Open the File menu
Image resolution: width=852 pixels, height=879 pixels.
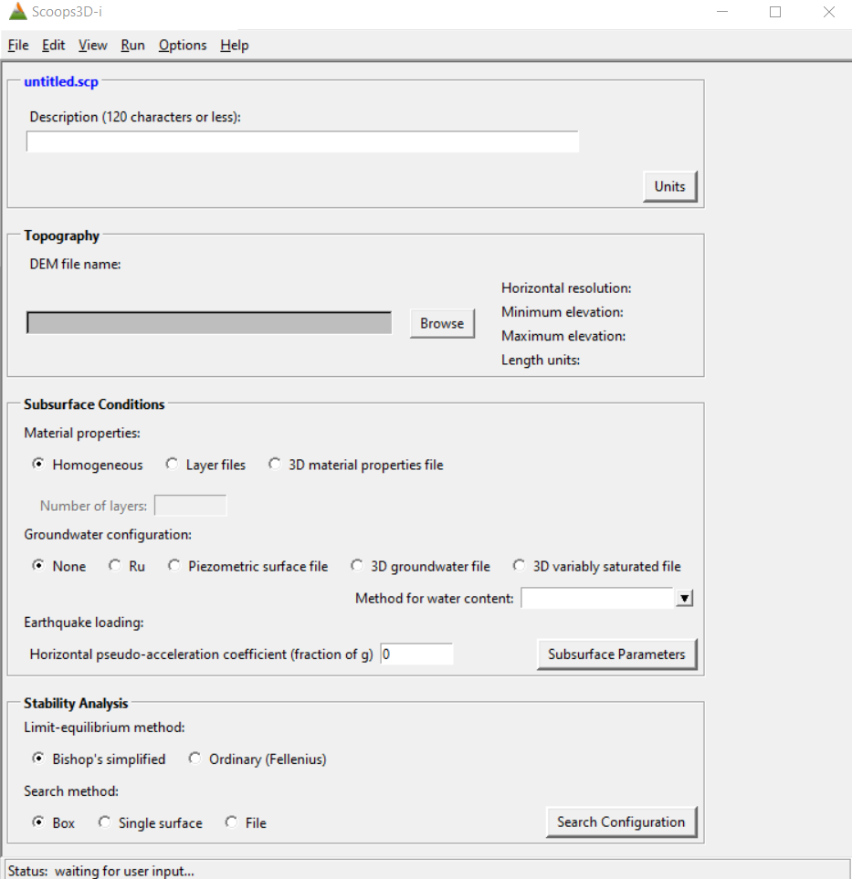18,46
